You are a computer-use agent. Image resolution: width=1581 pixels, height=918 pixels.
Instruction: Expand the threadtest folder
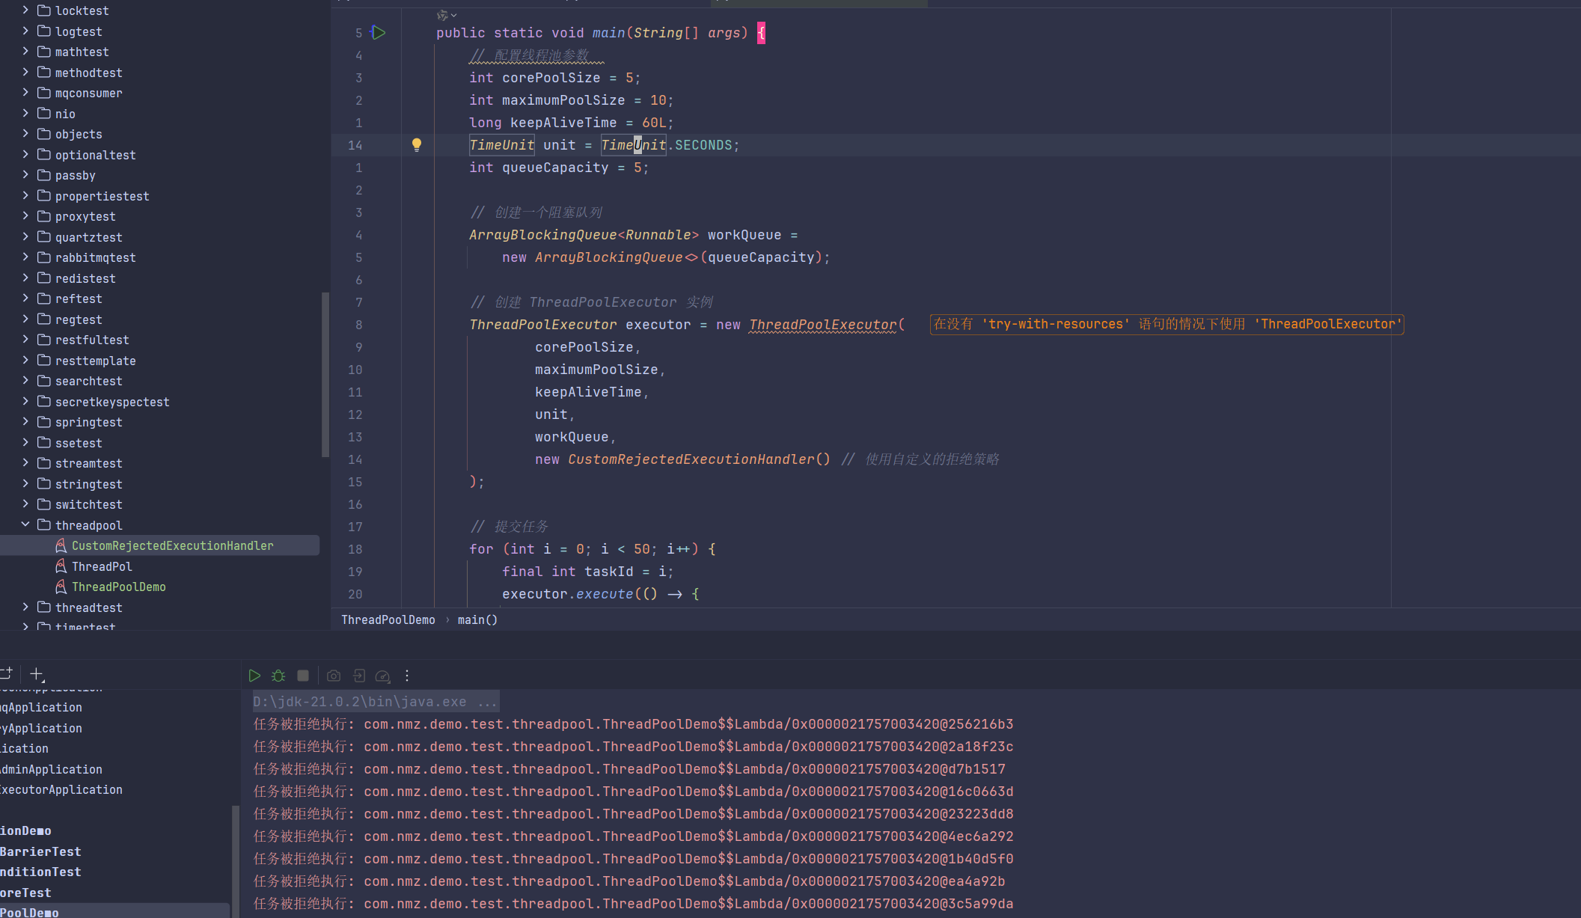(x=25, y=608)
